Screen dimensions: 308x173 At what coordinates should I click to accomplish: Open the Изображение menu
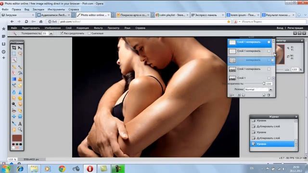coord(52,28)
